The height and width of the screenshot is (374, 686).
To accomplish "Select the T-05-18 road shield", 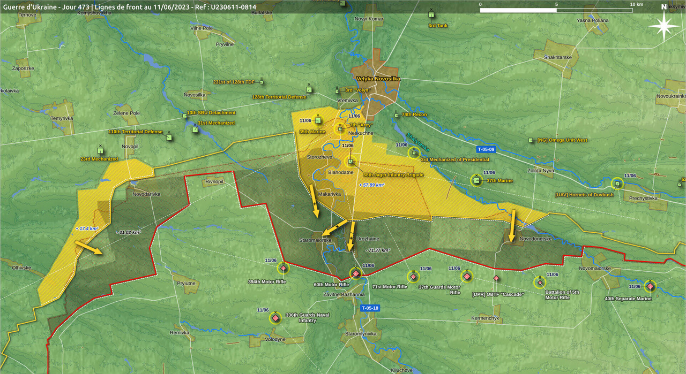I will [370, 308].
